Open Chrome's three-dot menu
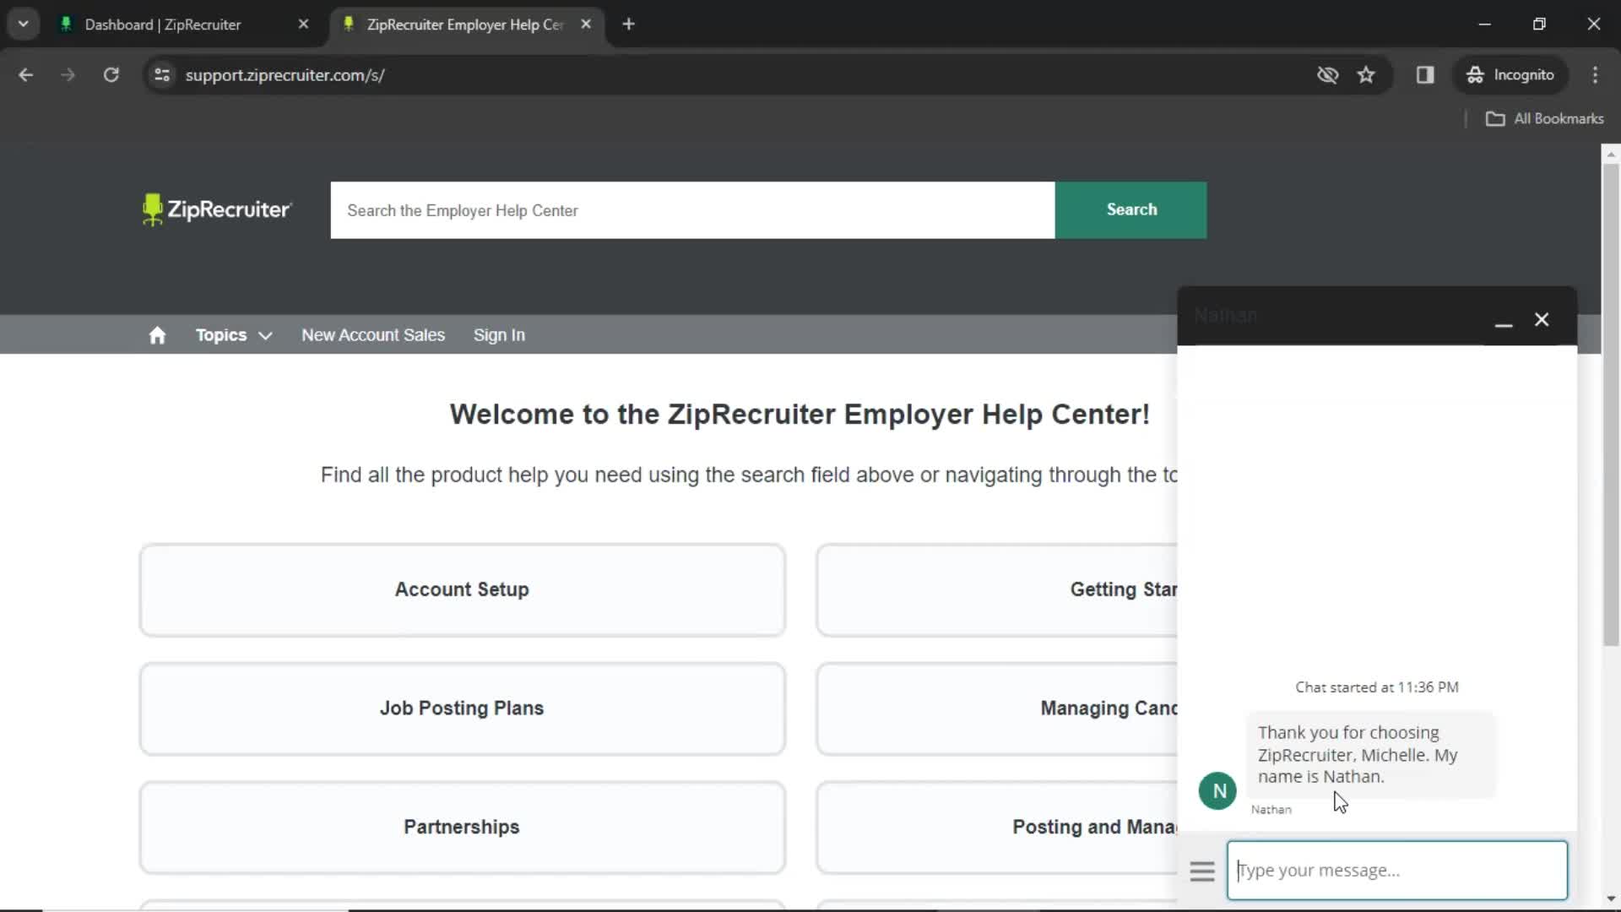 (1595, 75)
